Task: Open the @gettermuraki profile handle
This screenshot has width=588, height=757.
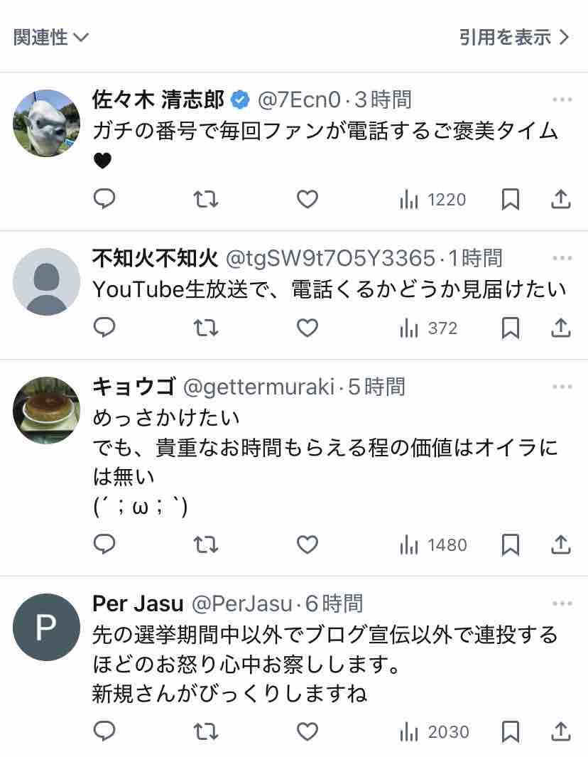Action: pos(259,387)
